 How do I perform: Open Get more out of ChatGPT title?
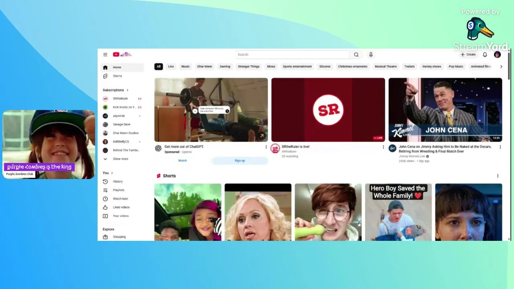coord(184,147)
